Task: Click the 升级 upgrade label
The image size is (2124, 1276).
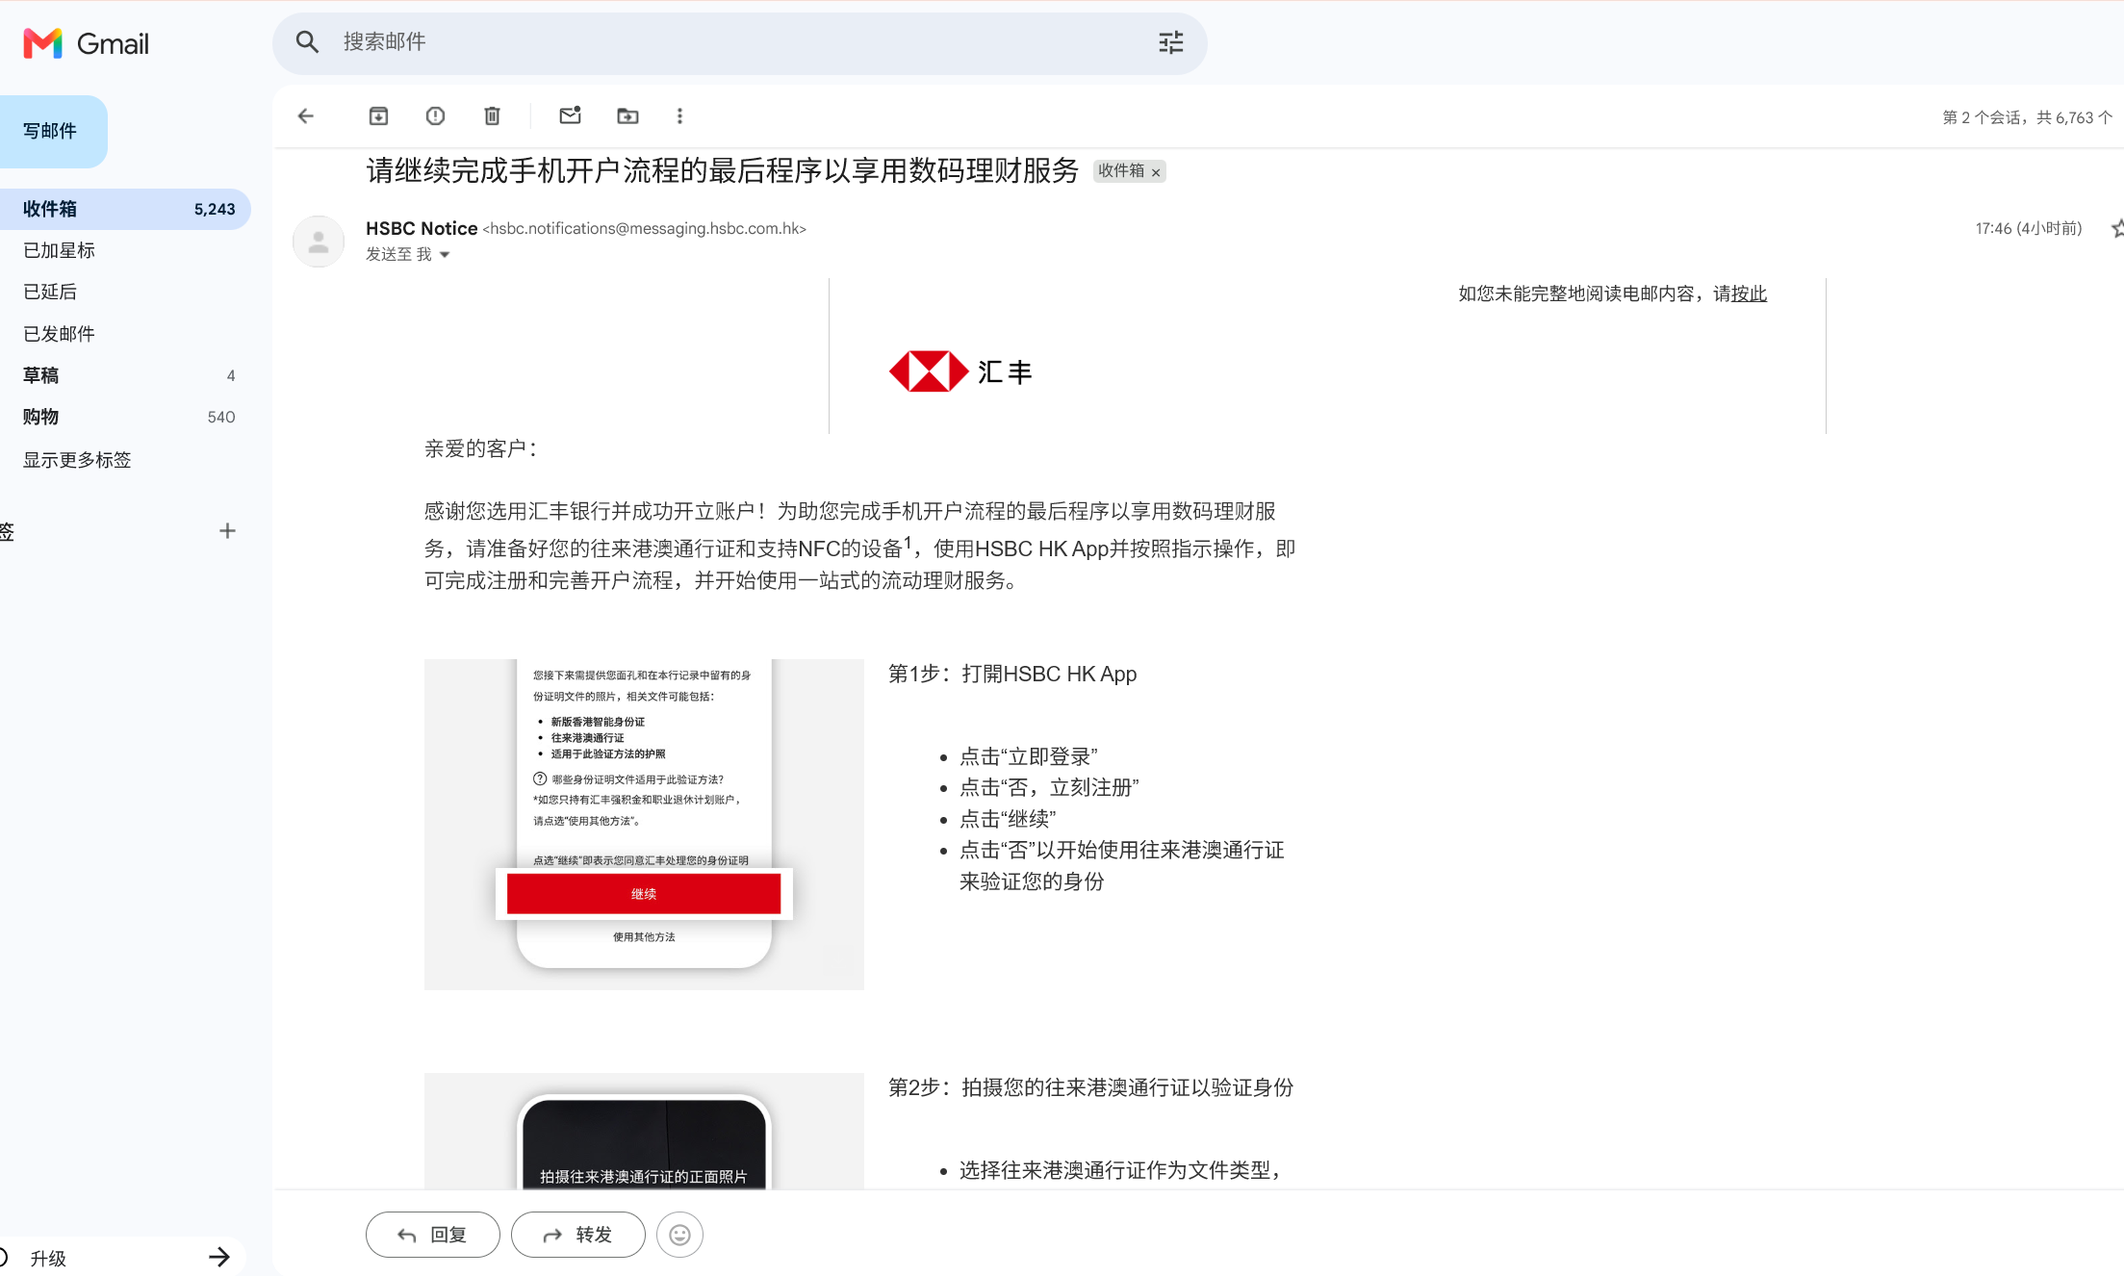Action: (x=48, y=1259)
